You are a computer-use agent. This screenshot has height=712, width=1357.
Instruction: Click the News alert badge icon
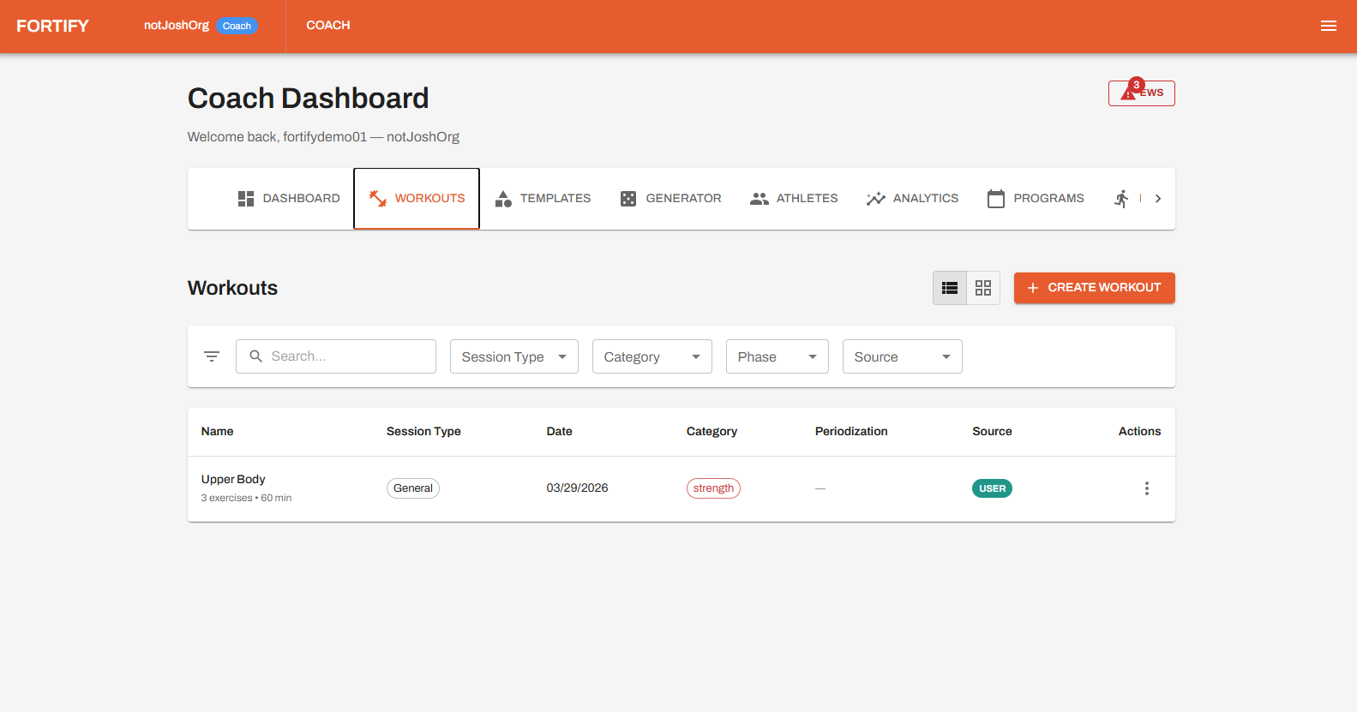coord(1130,92)
